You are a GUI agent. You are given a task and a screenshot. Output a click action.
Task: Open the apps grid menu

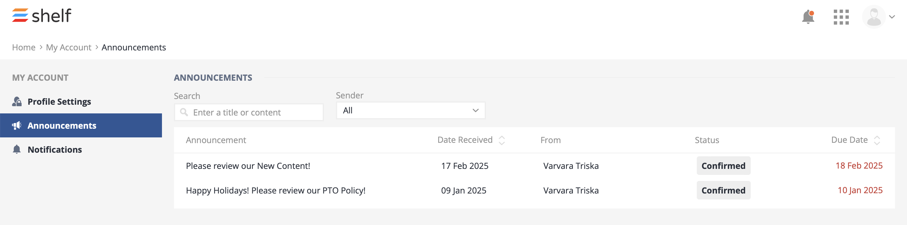point(841,17)
